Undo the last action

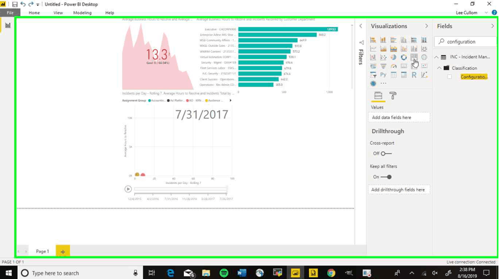pyautogui.click(x=23, y=4)
